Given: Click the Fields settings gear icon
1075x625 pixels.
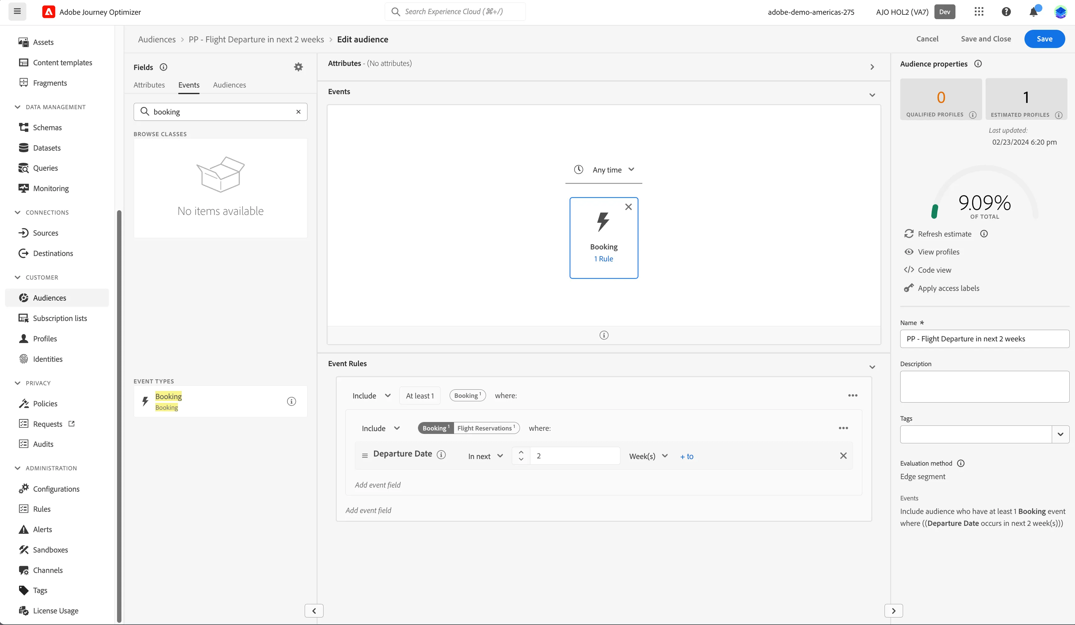Looking at the screenshot, I should [298, 67].
